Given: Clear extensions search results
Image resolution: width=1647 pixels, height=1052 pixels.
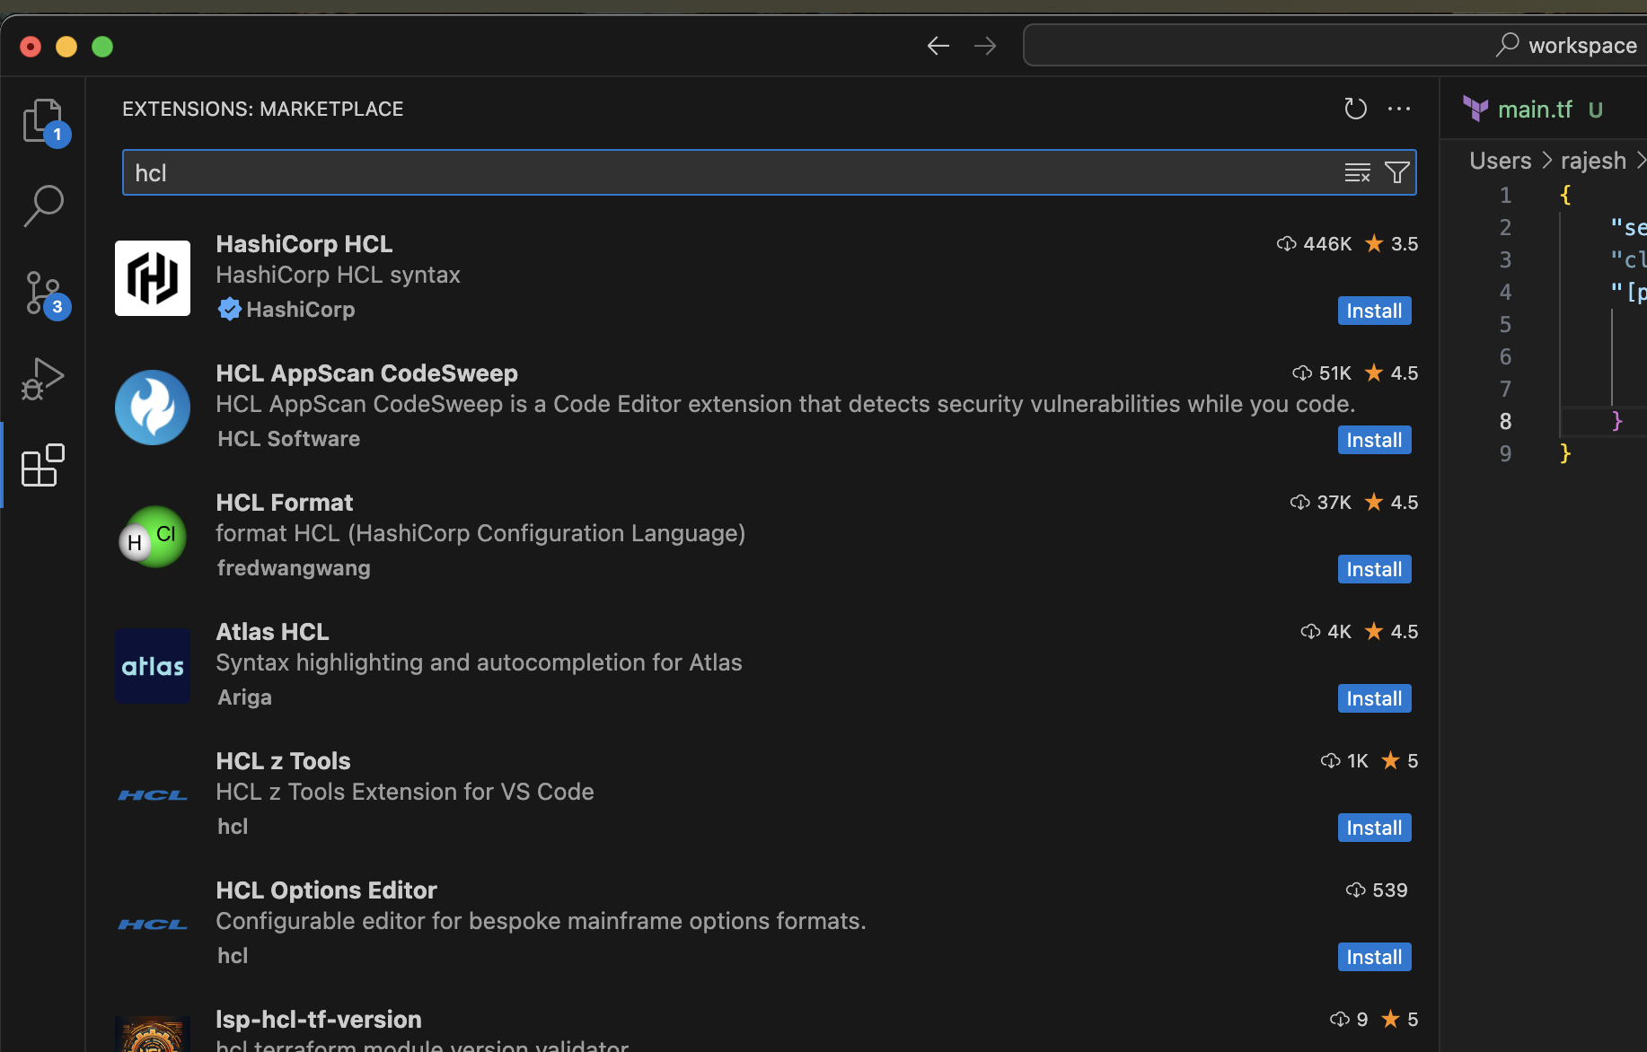Looking at the screenshot, I should tap(1357, 172).
